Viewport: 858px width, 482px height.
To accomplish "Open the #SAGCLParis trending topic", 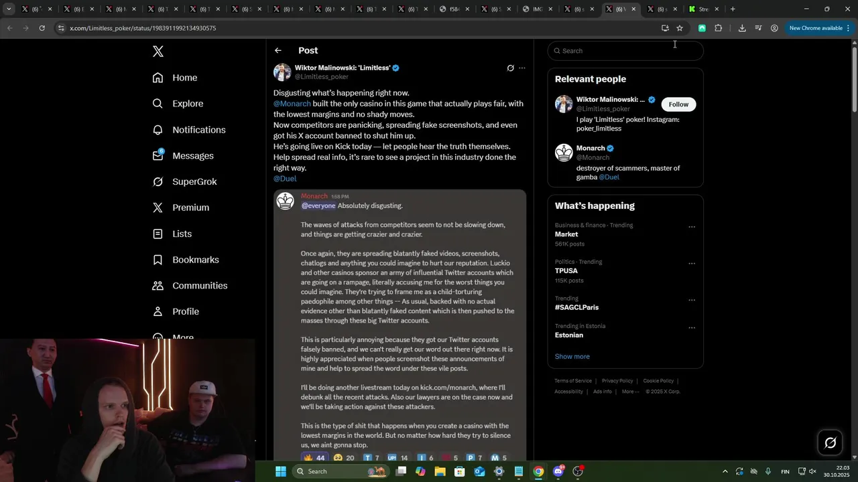I will 577,307.
